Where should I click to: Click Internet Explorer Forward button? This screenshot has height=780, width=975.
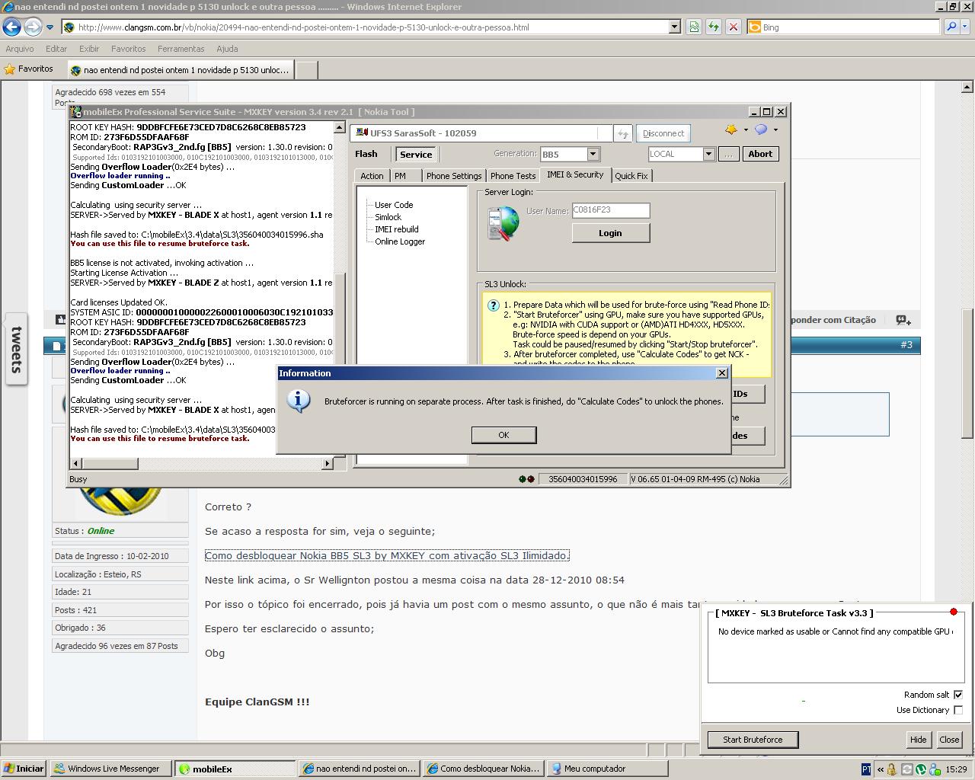(x=33, y=27)
